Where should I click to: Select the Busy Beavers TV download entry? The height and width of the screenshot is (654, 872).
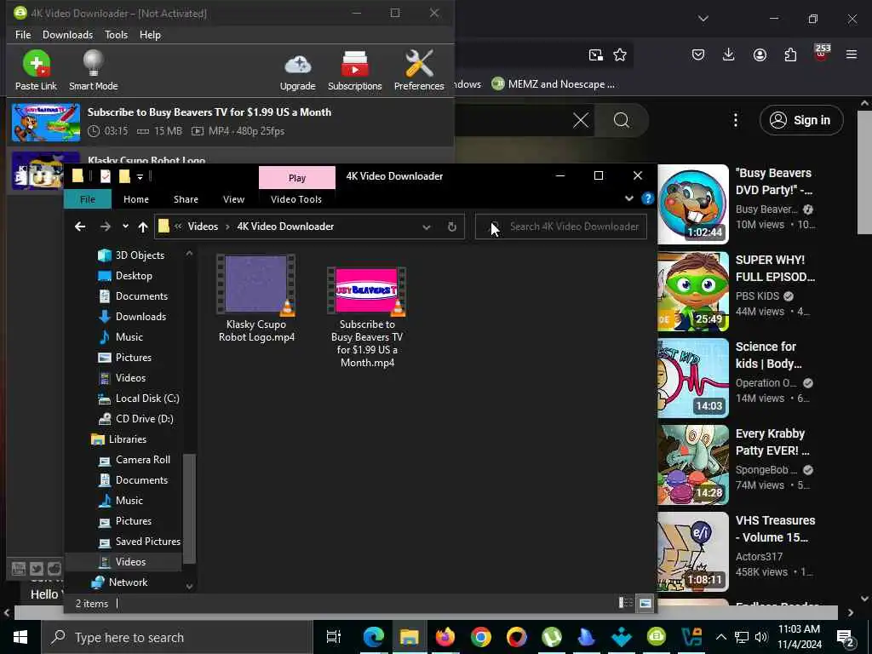tap(230, 122)
